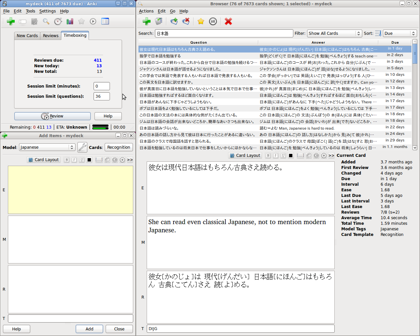Toggle bold in Add Items formatting bar
This screenshot has height=336, width=420.
[x=67, y=160]
